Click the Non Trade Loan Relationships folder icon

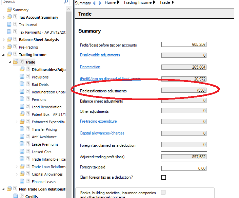point(9,189)
